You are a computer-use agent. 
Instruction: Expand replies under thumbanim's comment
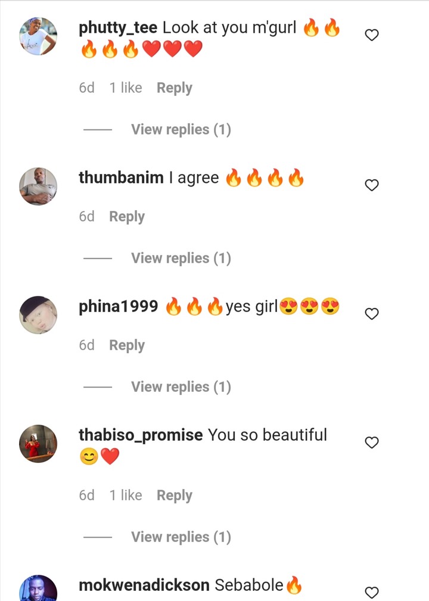tap(181, 259)
